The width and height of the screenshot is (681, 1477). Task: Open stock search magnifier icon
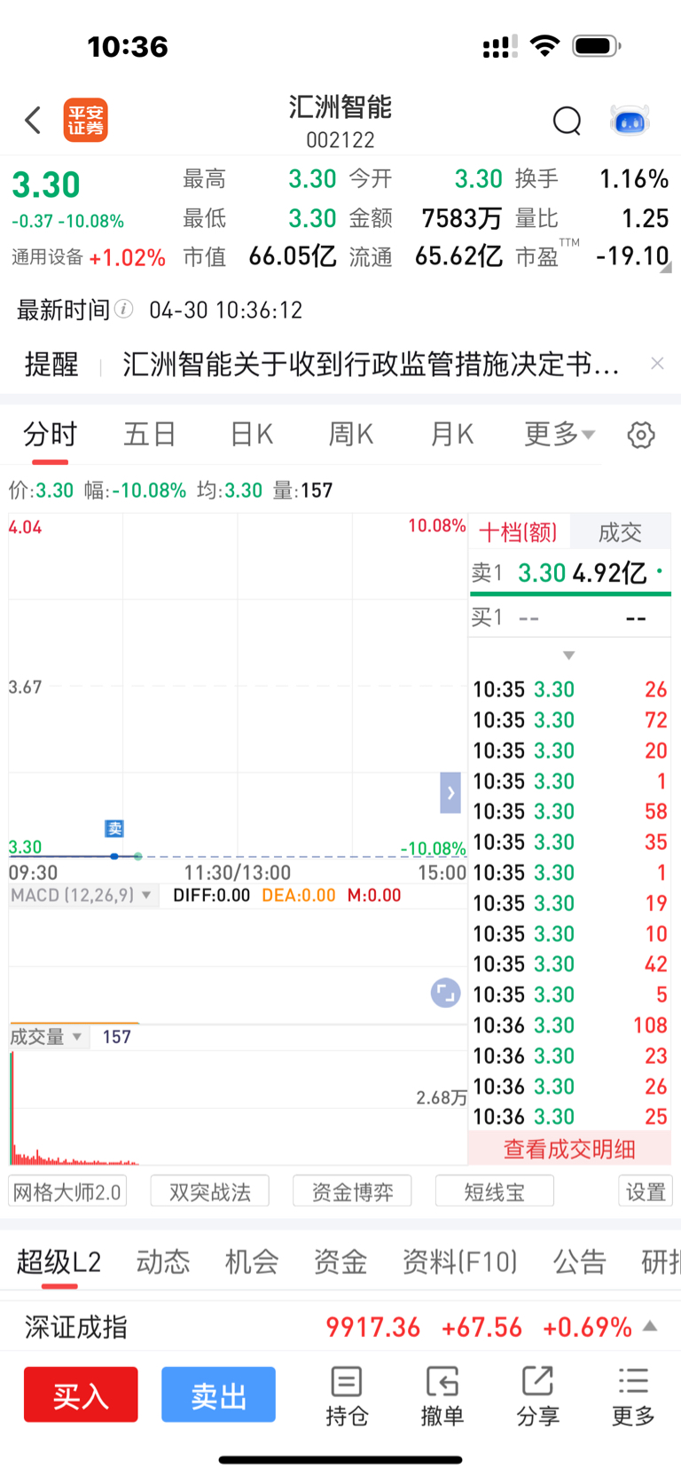567,120
